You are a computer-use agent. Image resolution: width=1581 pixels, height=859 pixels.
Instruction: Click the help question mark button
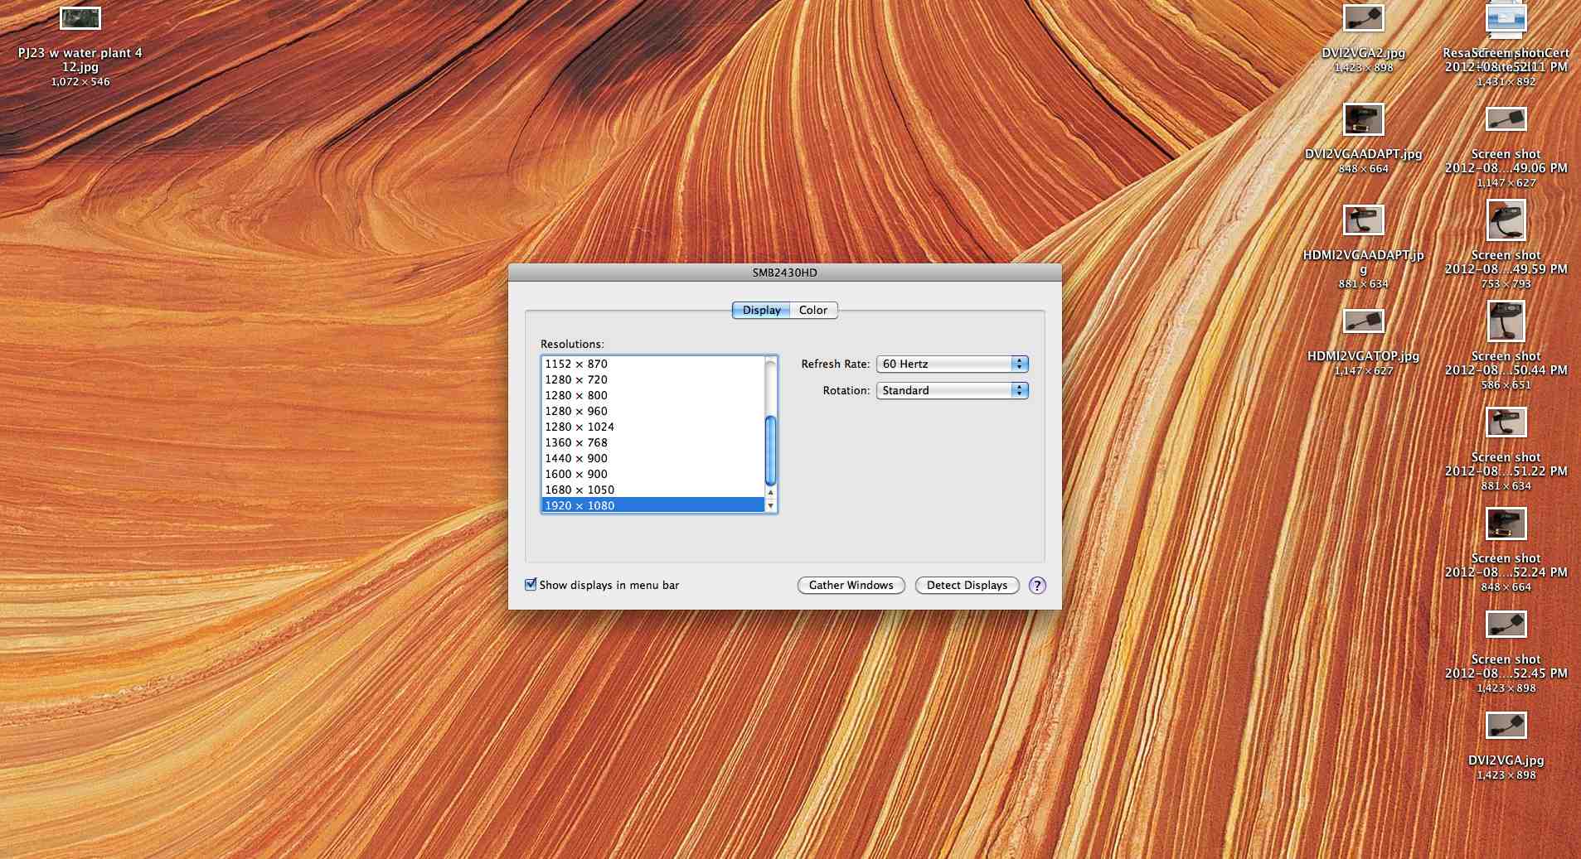coord(1036,586)
